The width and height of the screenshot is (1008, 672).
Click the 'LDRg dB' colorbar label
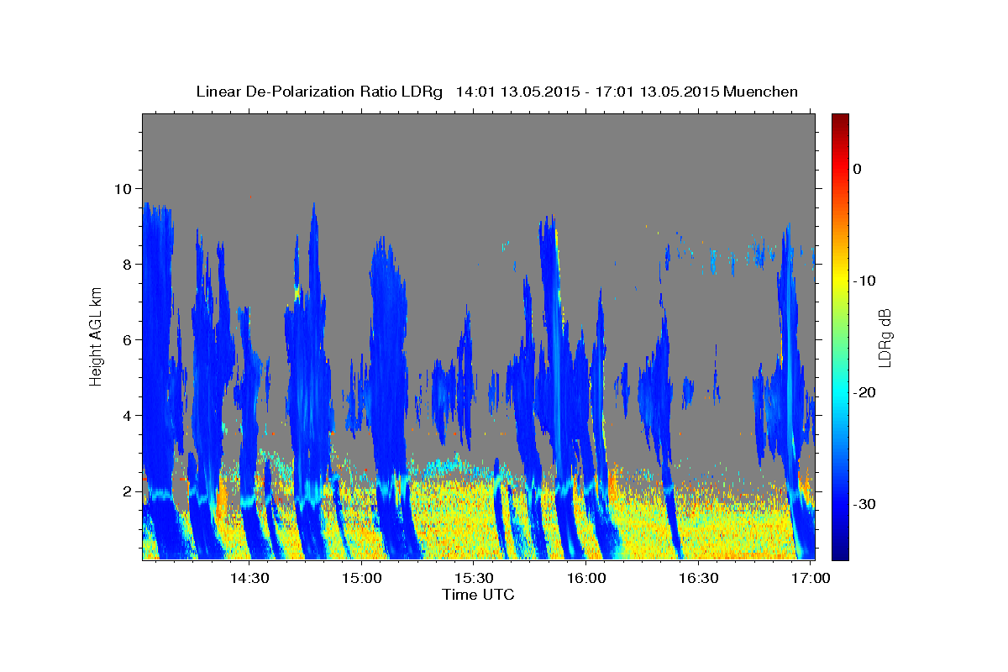tap(885, 337)
